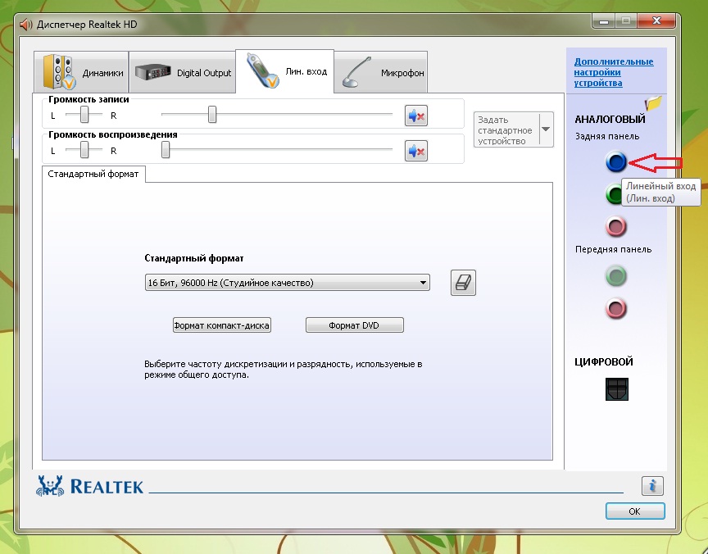Image resolution: width=708 pixels, height=554 pixels.
Task: Click the pink rear panel microphone jack
Action: click(616, 227)
